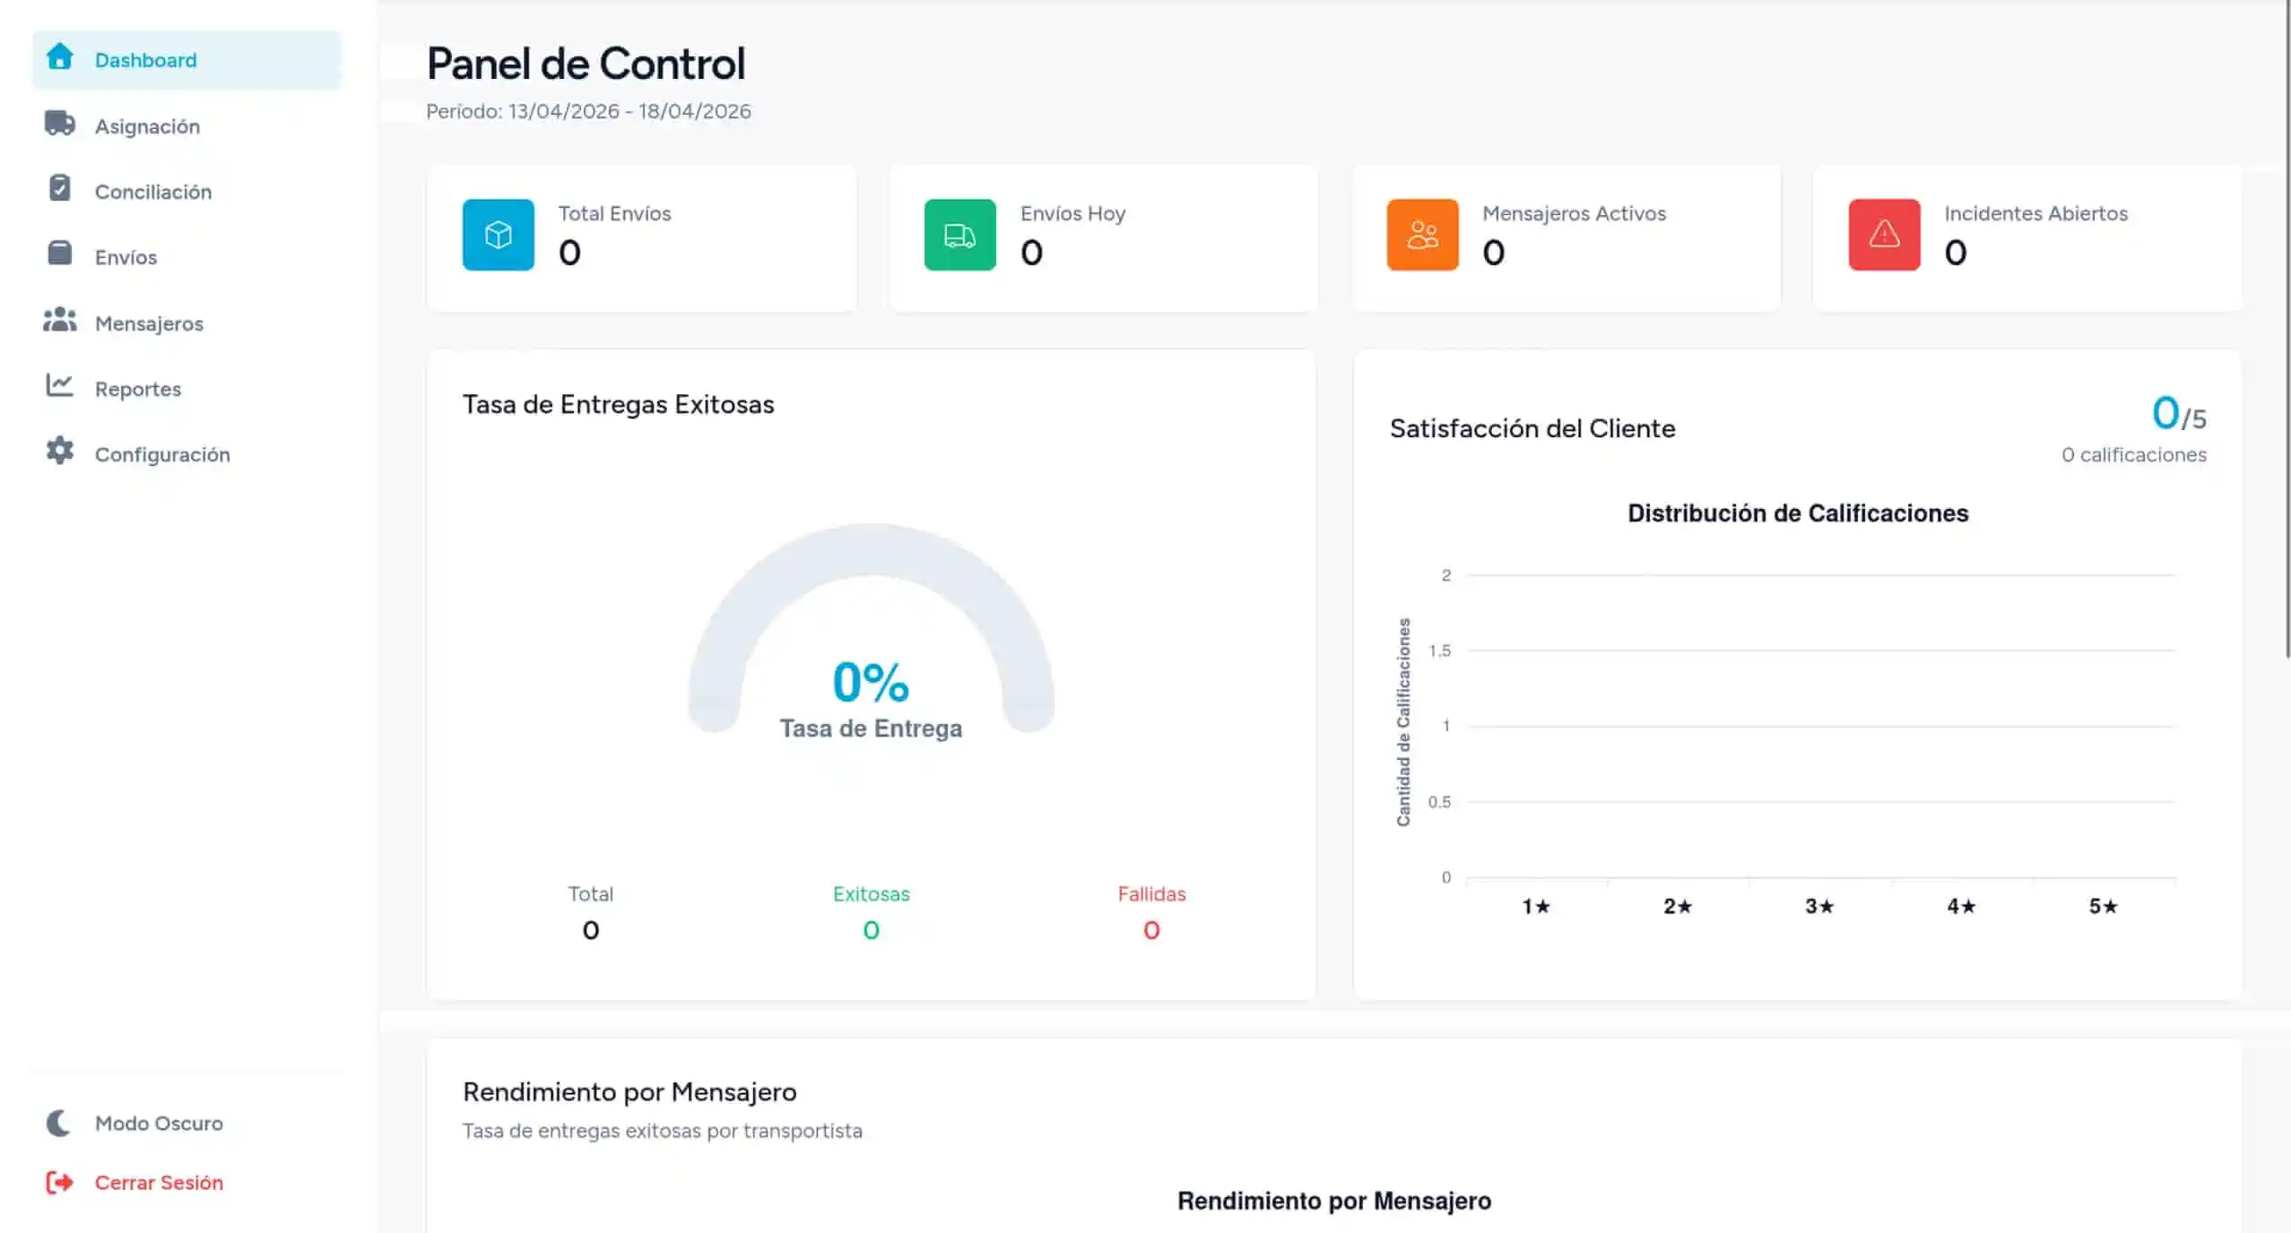Select the Dashboard home icon
The width and height of the screenshot is (2291, 1233).
(59, 59)
